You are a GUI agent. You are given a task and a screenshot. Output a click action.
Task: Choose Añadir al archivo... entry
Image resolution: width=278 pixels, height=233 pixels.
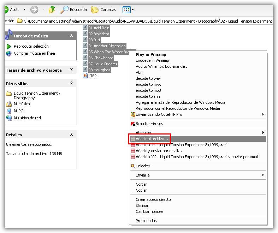point(198,139)
